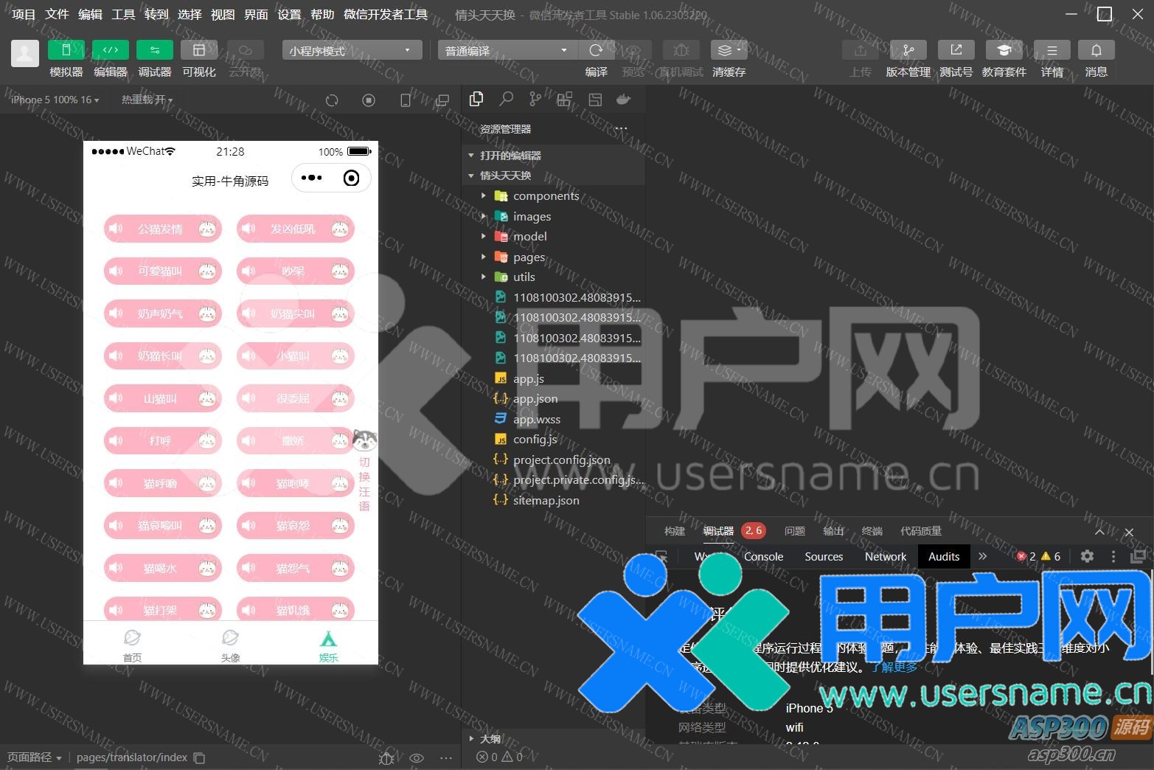Image resolution: width=1154 pixels, height=770 pixels.
Task: Toggle the 编辑器 editor panel button
Action: pyautogui.click(x=110, y=50)
